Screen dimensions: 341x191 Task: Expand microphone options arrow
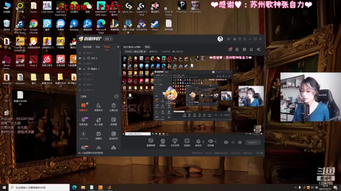(x=203, y=142)
